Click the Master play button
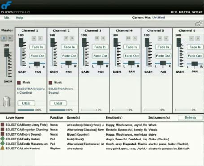 (x=10, y=38)
